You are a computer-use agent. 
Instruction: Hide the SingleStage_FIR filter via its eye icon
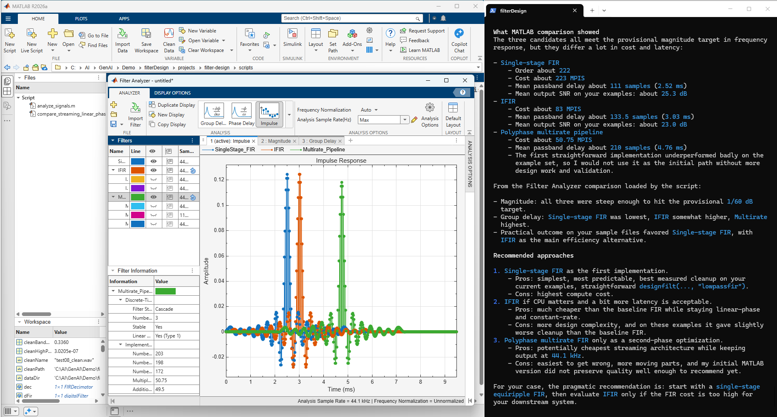point(153,161)
